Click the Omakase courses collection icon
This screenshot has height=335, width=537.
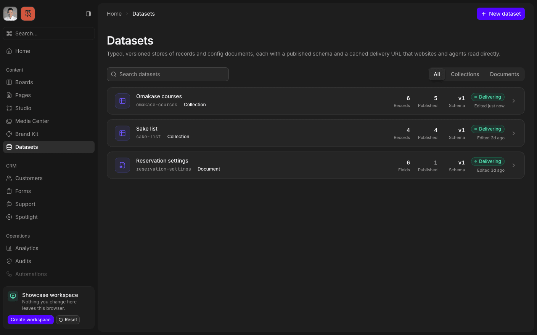point(122,101)
